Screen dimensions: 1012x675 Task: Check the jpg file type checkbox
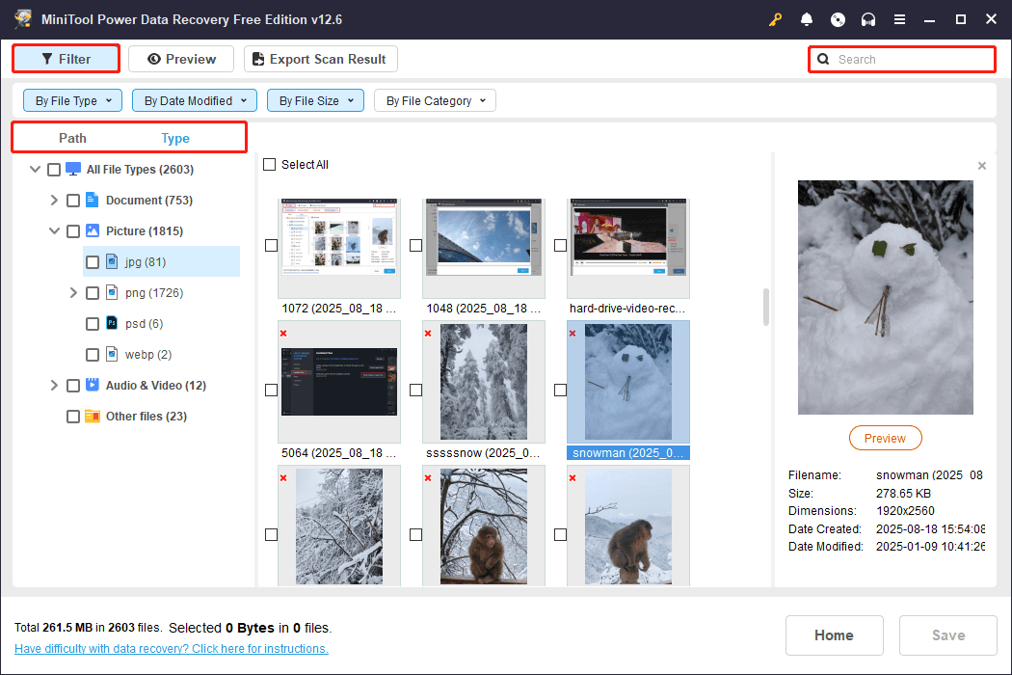(92, 261)
